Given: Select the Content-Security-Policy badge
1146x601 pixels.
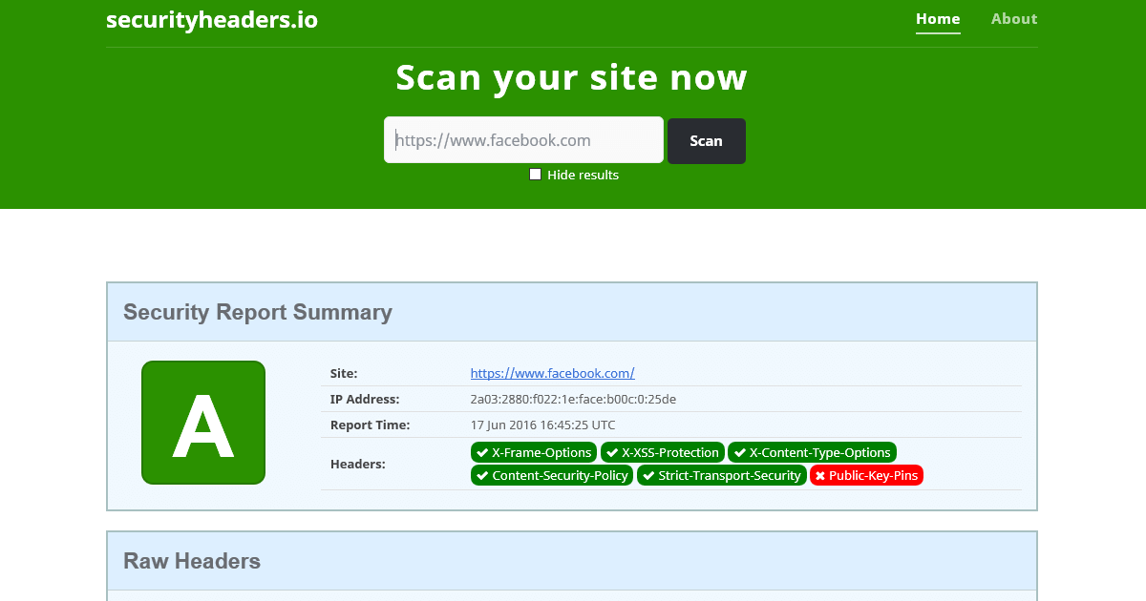Looking at the screenshot, I should point(551,475).
